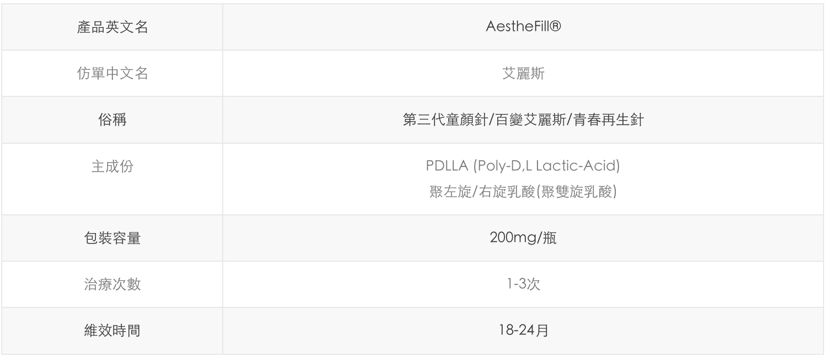Select the 包裝容量 label cell
This screenshot has width=828, height=357.
coord(112,239)
